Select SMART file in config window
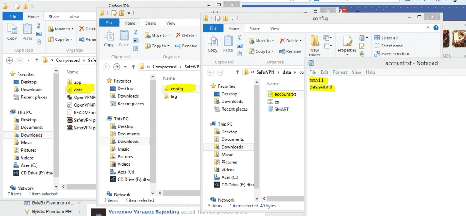Image resolution: width=466 pixels, height=216 pixels. 278,109
